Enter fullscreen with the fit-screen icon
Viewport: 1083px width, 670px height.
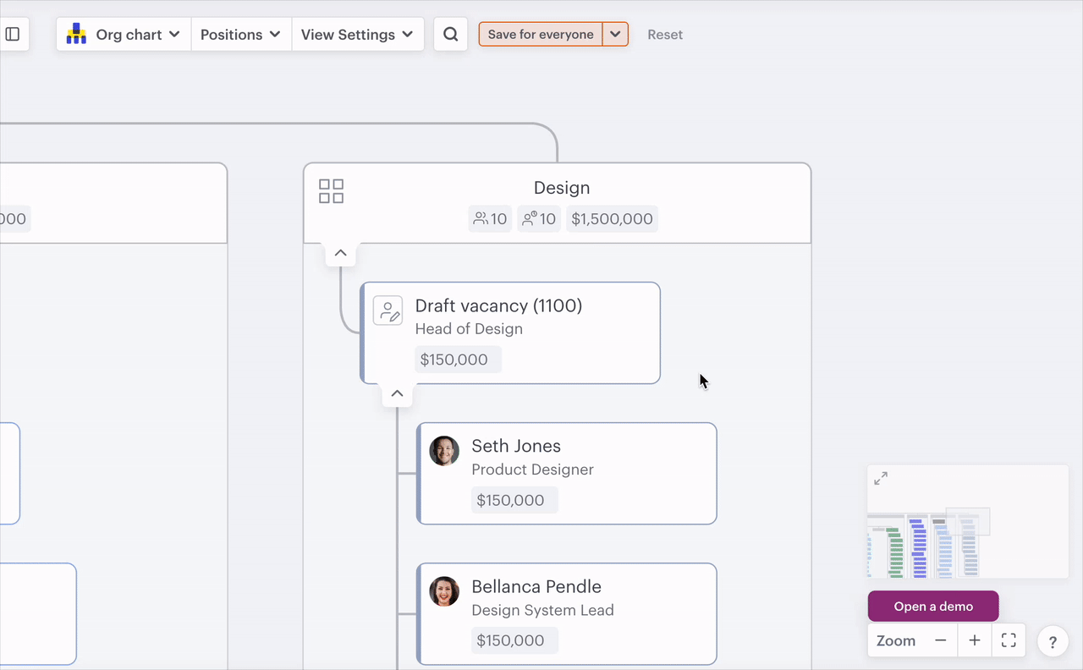[x=1009, y=640]
